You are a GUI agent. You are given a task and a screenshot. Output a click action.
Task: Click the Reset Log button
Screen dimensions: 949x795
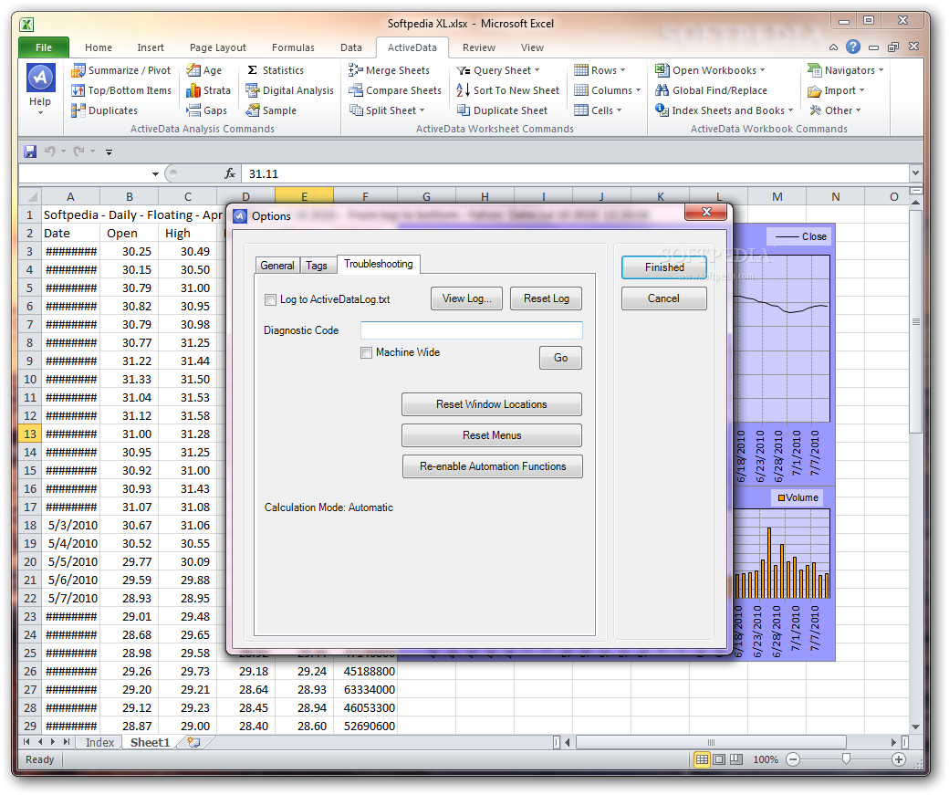click(x=546, y=298)
